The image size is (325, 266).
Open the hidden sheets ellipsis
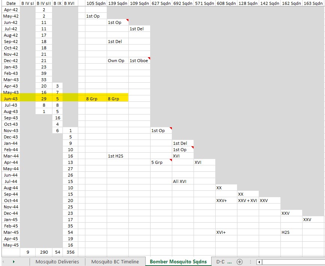point(230,262)
